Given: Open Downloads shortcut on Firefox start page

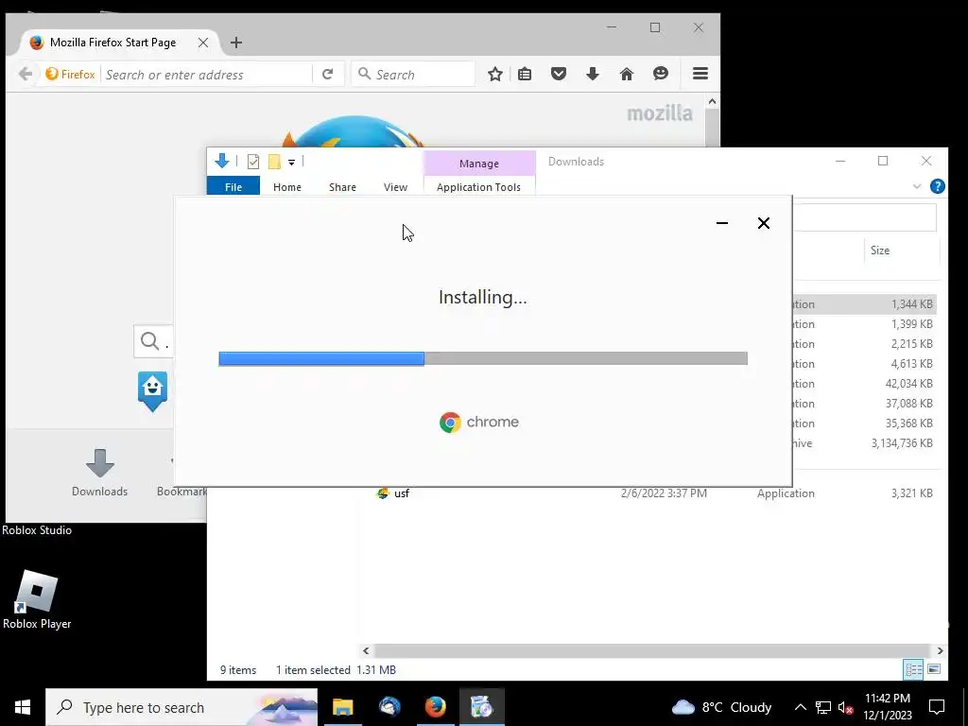Looking at the screenshot, I should [99, 473].
